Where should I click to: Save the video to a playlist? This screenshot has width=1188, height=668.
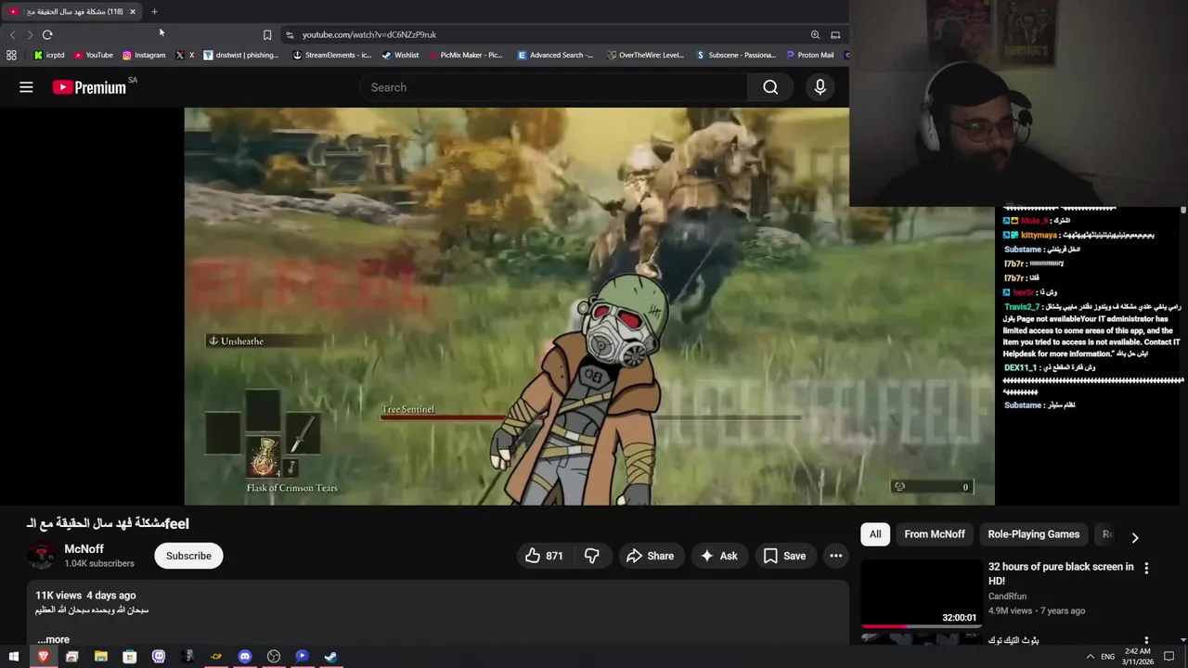[x=785, y=556]
